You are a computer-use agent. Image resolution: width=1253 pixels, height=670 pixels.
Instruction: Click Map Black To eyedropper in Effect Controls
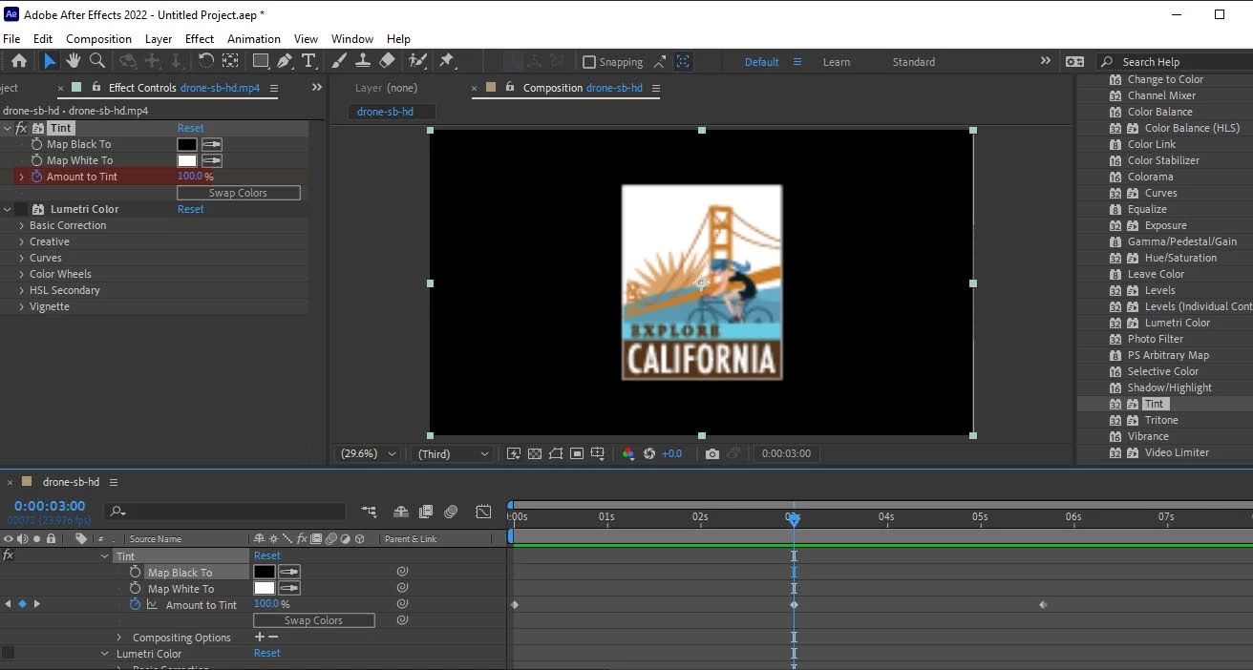coord(211,144)
